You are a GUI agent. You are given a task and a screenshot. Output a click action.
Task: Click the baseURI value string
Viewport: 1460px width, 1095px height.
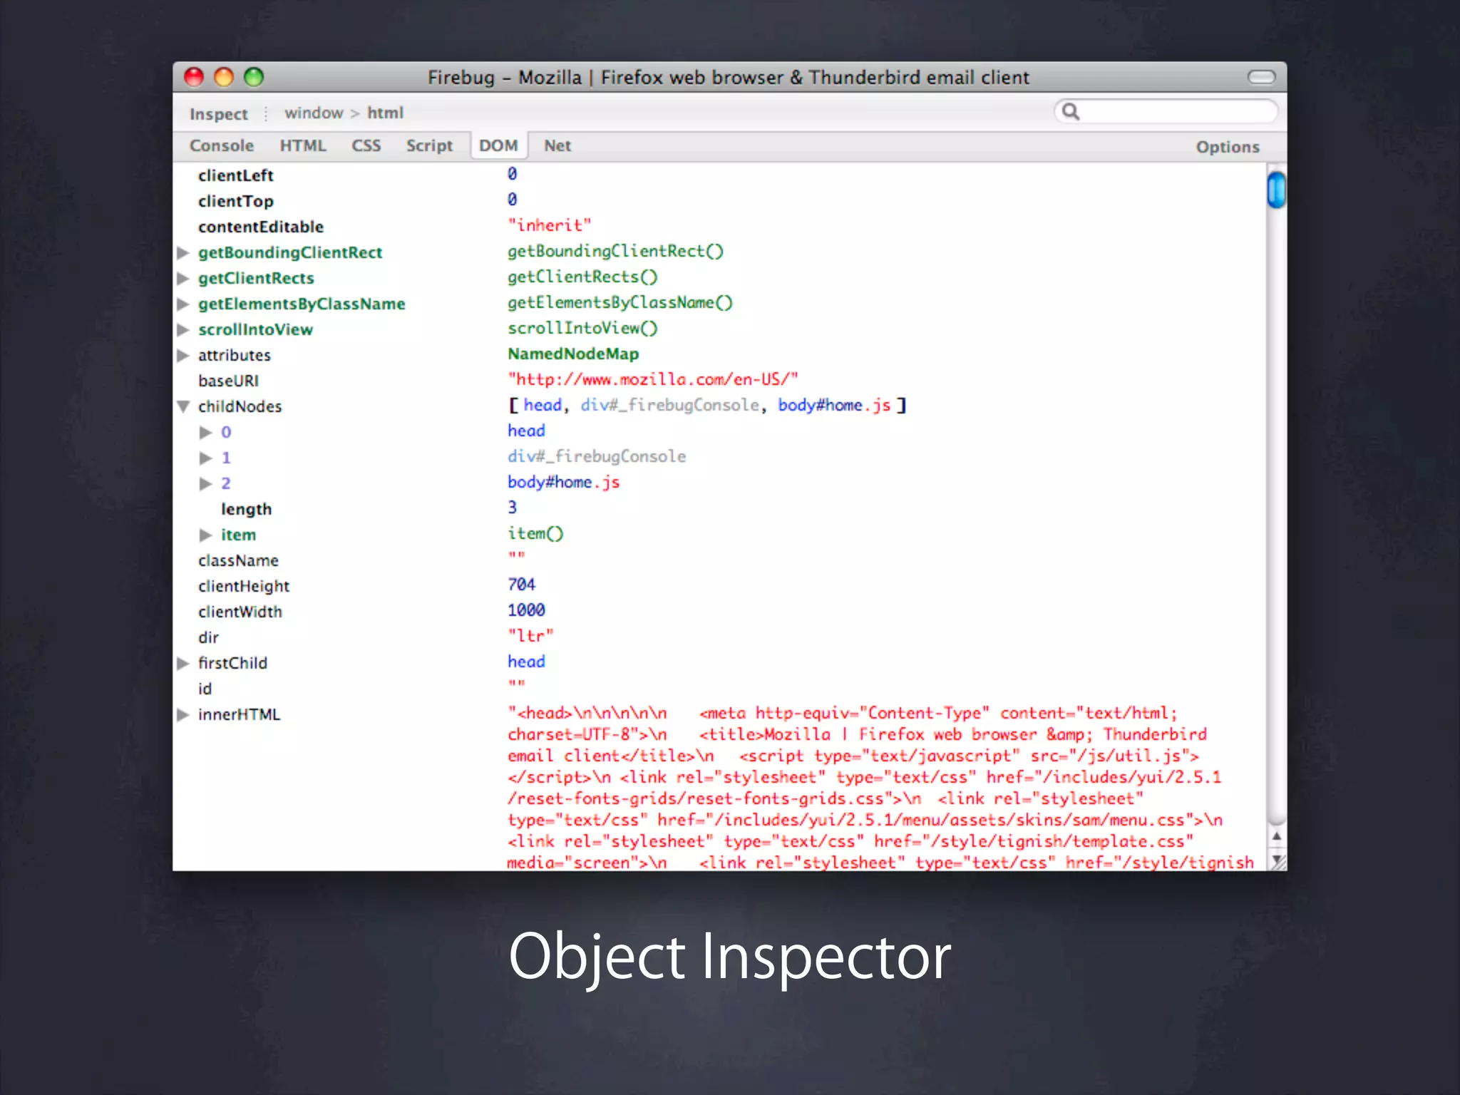click(x=653, y=379)
